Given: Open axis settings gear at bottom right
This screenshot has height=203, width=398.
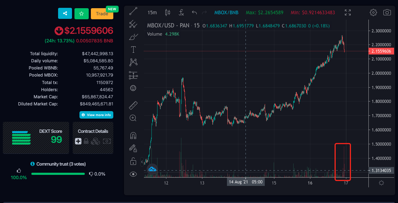Looking at the screenshot, I should [x=381, y=183].
